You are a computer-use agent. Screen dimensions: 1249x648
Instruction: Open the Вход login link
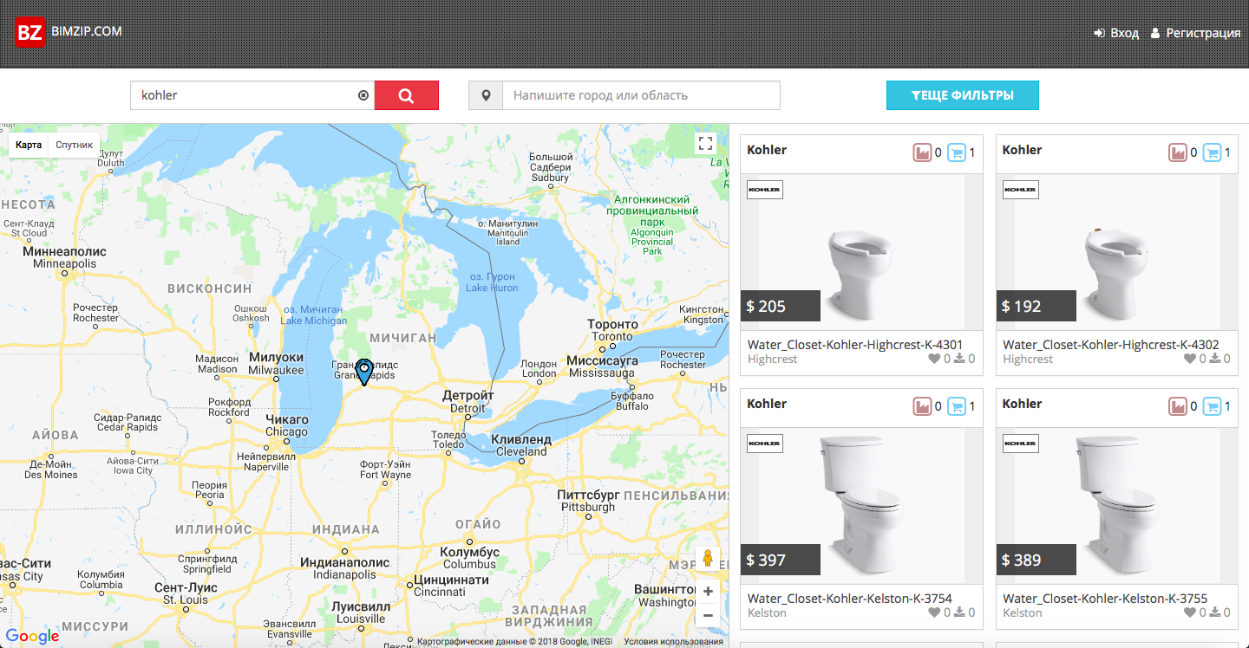1117,33
